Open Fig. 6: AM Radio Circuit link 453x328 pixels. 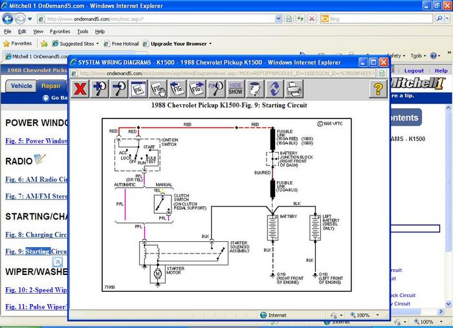[x=36, y=179]
